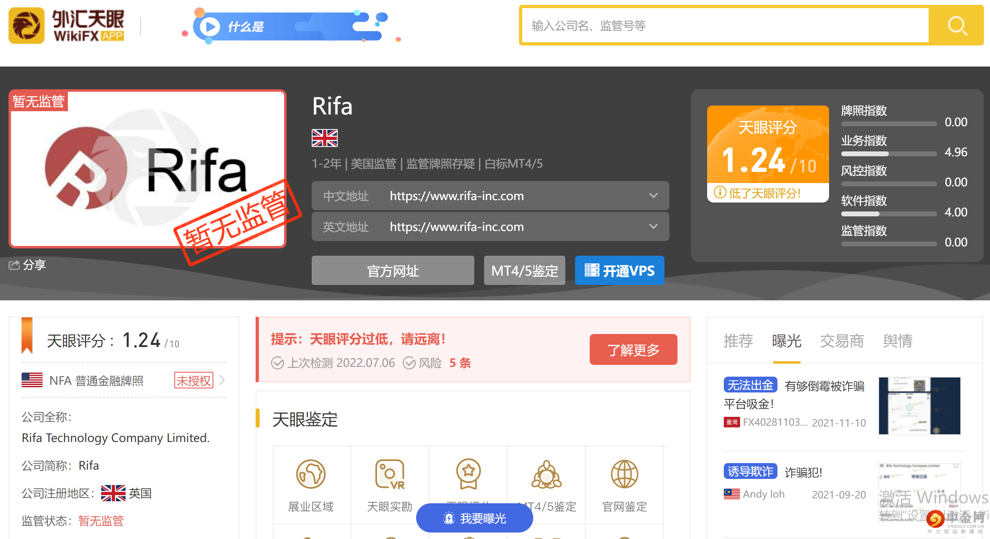Click the 暂无监管 corner label

pos(39,101)
